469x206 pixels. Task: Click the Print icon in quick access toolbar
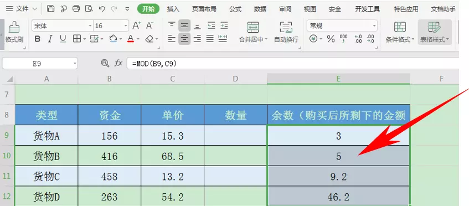(76, 9)
